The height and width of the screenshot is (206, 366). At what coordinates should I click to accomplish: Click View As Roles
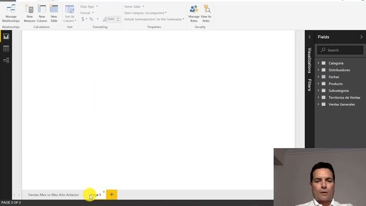point(206,14)
